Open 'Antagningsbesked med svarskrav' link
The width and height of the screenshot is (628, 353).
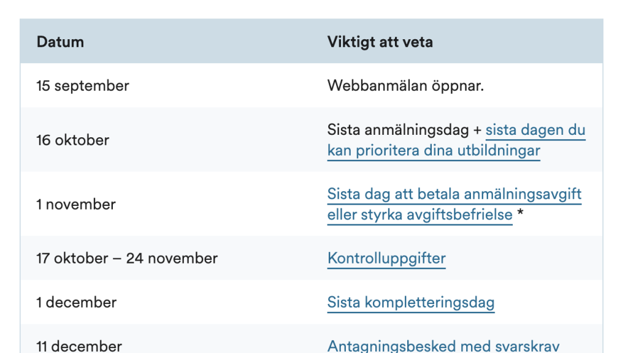[443, 346]
